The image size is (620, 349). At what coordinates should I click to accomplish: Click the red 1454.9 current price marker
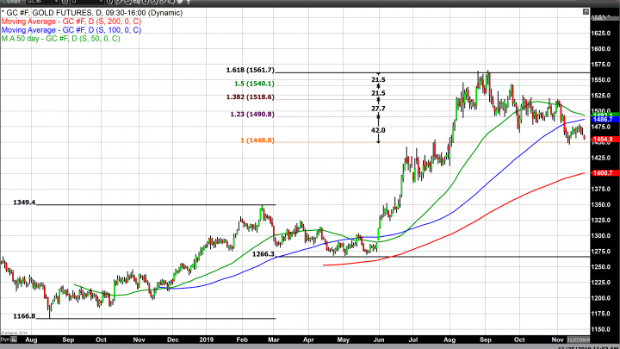click(602, 139)
